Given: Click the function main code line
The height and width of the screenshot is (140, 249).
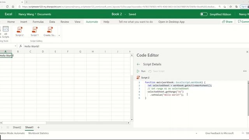Looking at the screenshot, I should pyautogui.click(x=175, y=82).
